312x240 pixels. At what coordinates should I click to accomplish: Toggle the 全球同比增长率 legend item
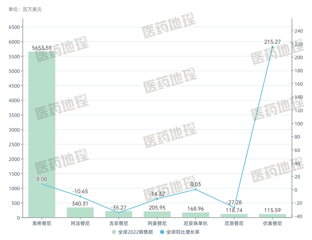coord(183,232)
